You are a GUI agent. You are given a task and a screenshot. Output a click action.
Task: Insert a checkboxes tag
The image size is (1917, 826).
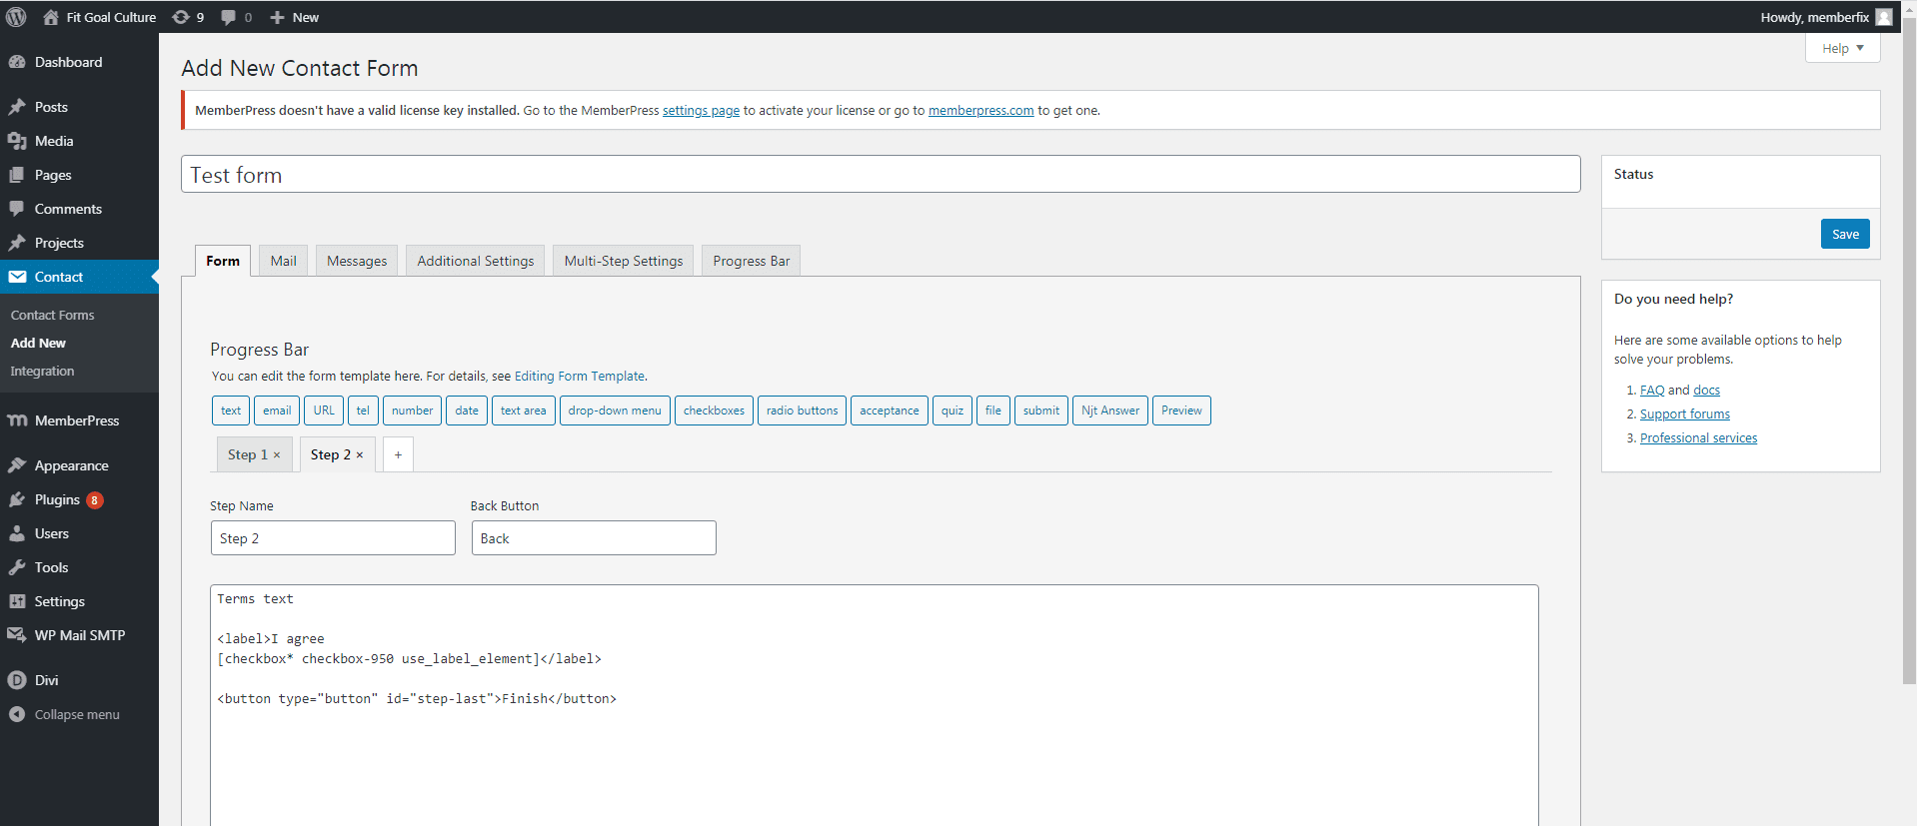coord(714,411)
